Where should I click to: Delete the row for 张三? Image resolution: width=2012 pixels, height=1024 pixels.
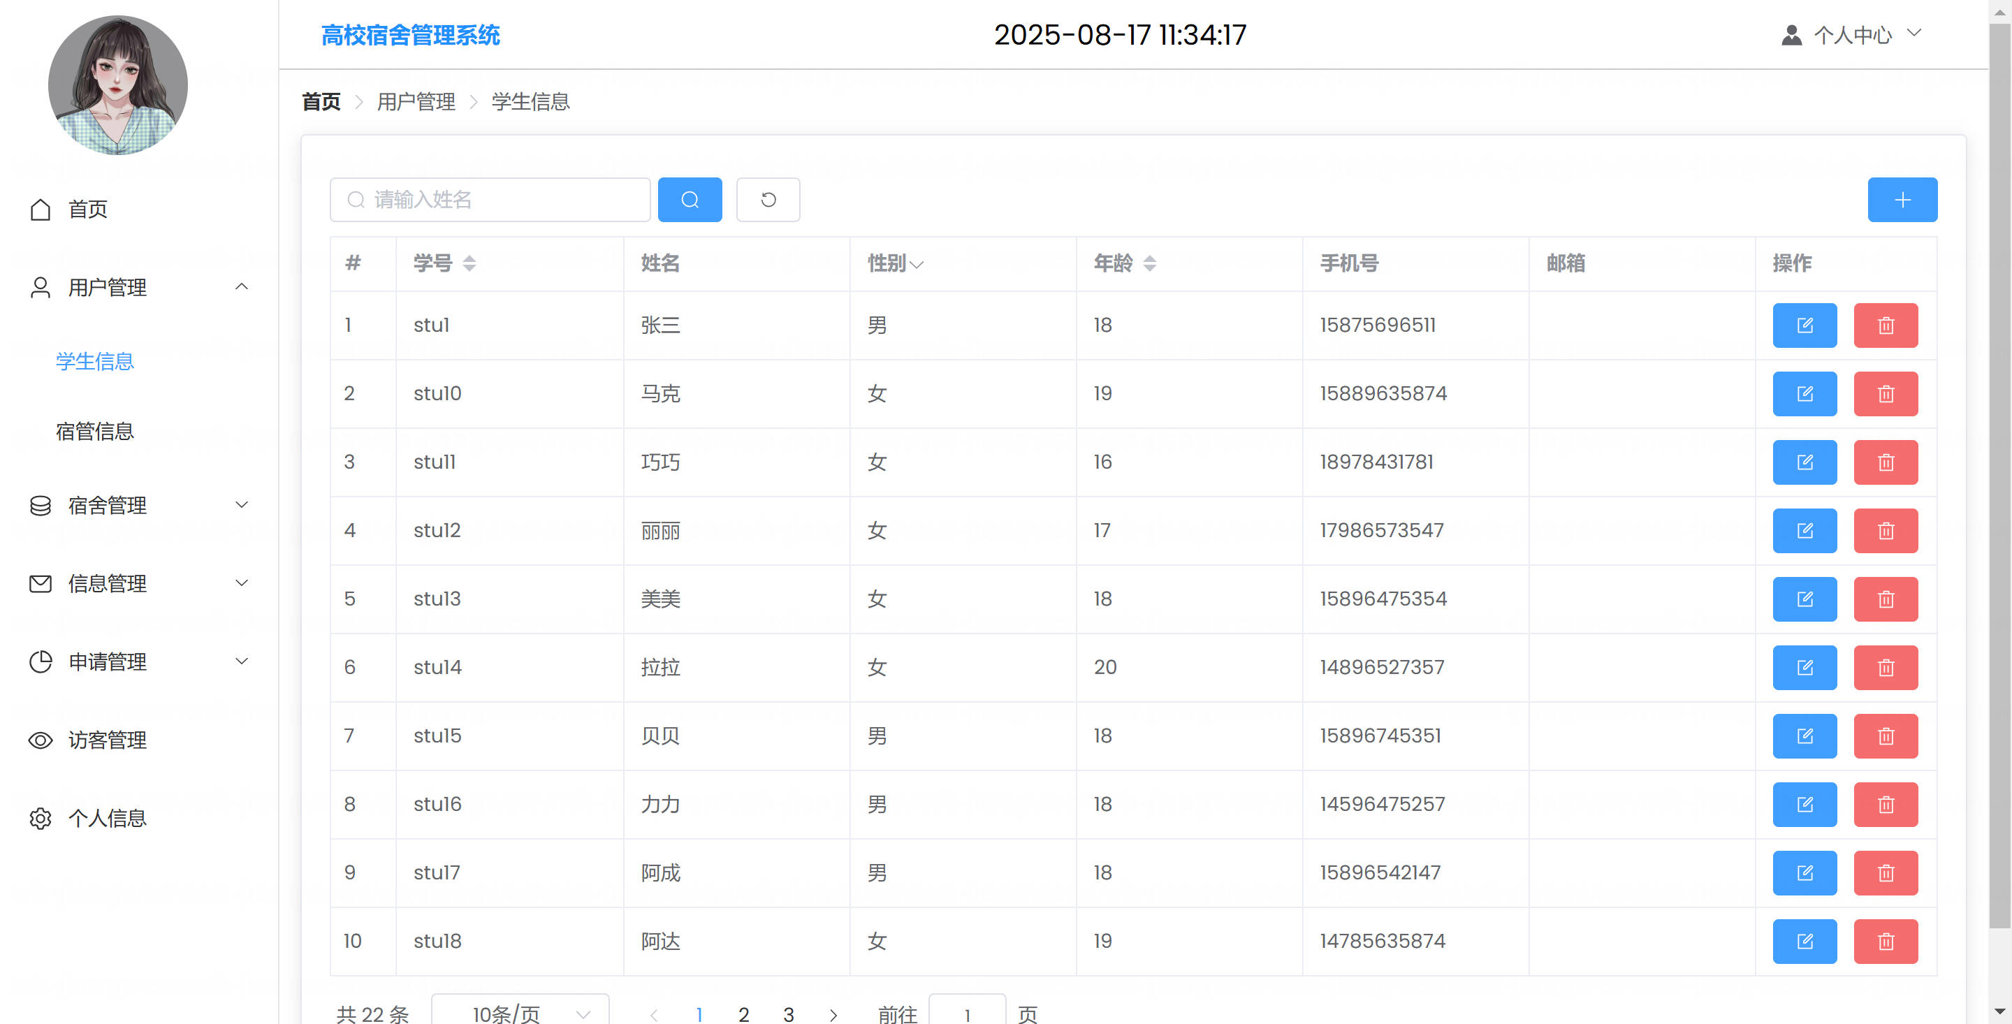[x=1886, y=326]
